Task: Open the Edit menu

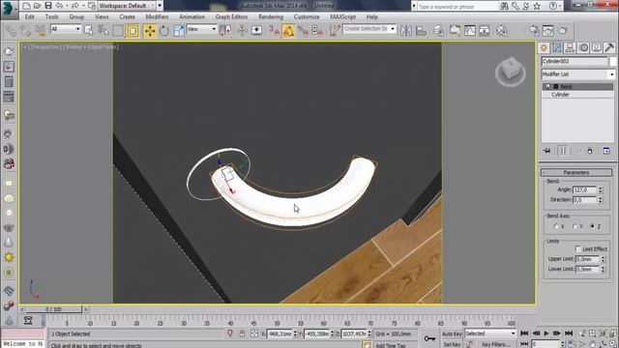Action: click(30, 17)
